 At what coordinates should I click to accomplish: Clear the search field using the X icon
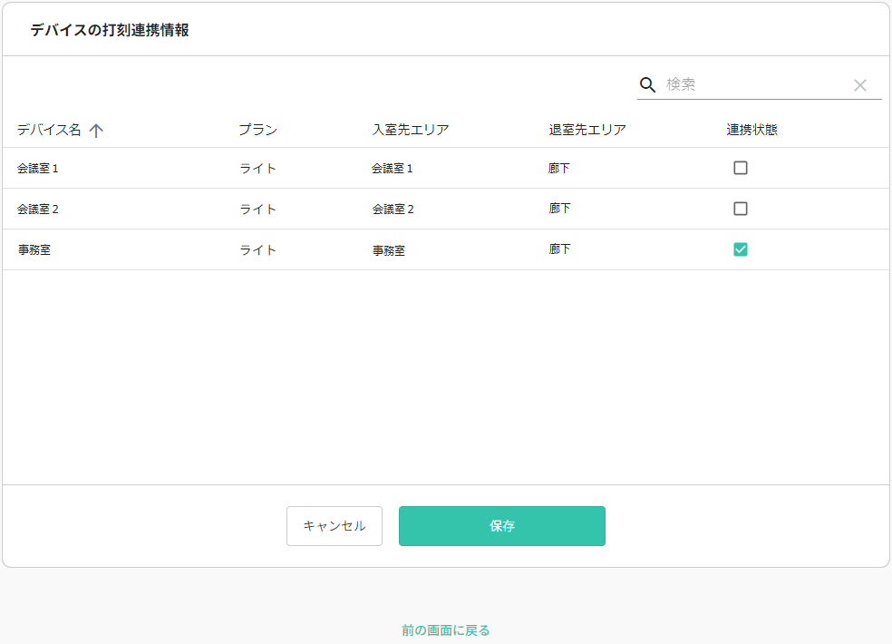point(859,84)
